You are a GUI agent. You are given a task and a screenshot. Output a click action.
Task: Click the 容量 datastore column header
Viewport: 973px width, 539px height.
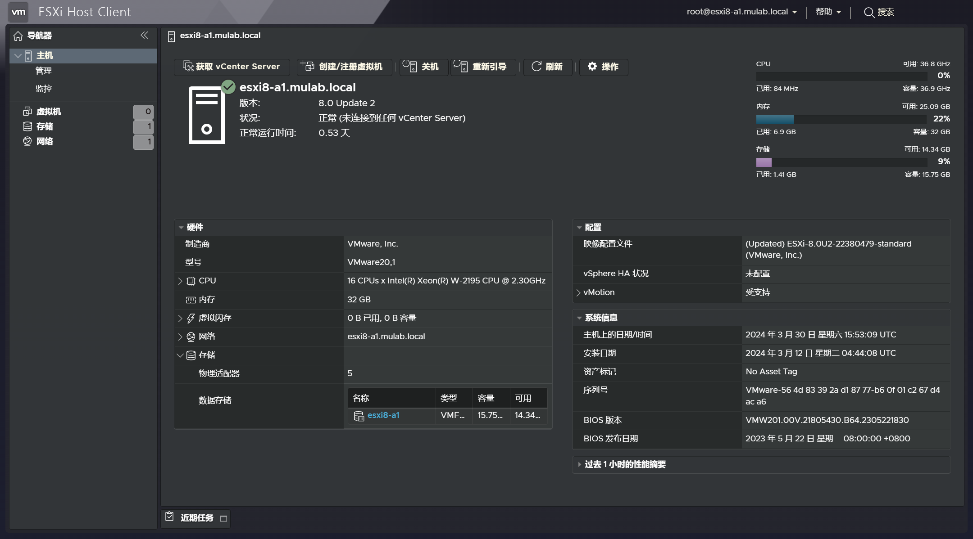491,398
